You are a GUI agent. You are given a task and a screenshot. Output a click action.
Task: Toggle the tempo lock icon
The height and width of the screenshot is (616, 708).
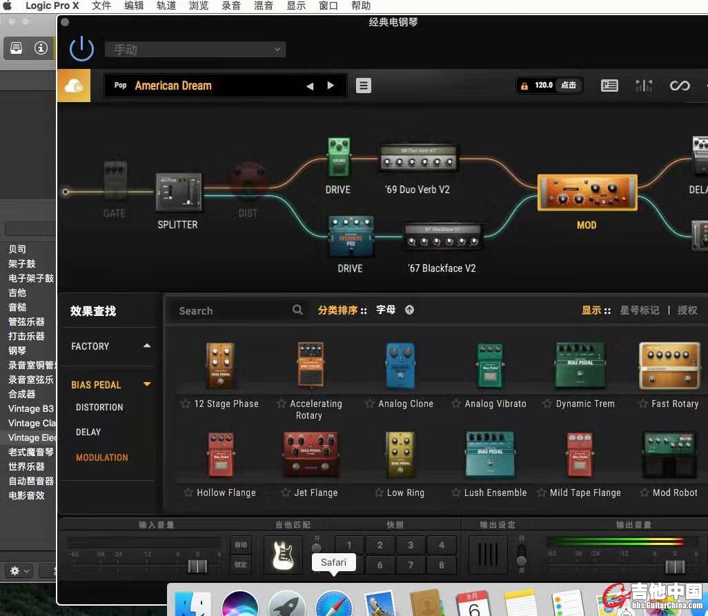coord(524,86)
